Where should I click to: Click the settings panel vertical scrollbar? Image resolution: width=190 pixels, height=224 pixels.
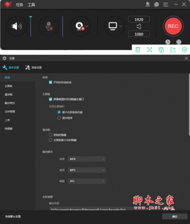tap(189, 104)
